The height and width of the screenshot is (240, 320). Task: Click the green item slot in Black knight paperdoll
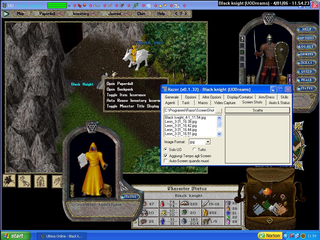242,52
